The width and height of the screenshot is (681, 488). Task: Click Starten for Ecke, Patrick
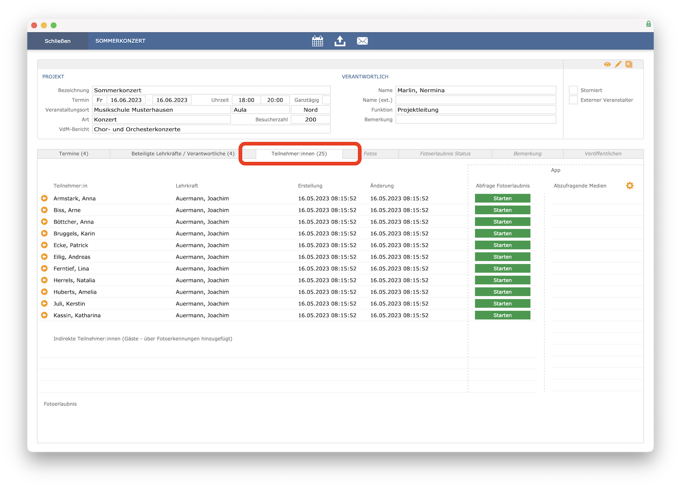tap(503, 245)
